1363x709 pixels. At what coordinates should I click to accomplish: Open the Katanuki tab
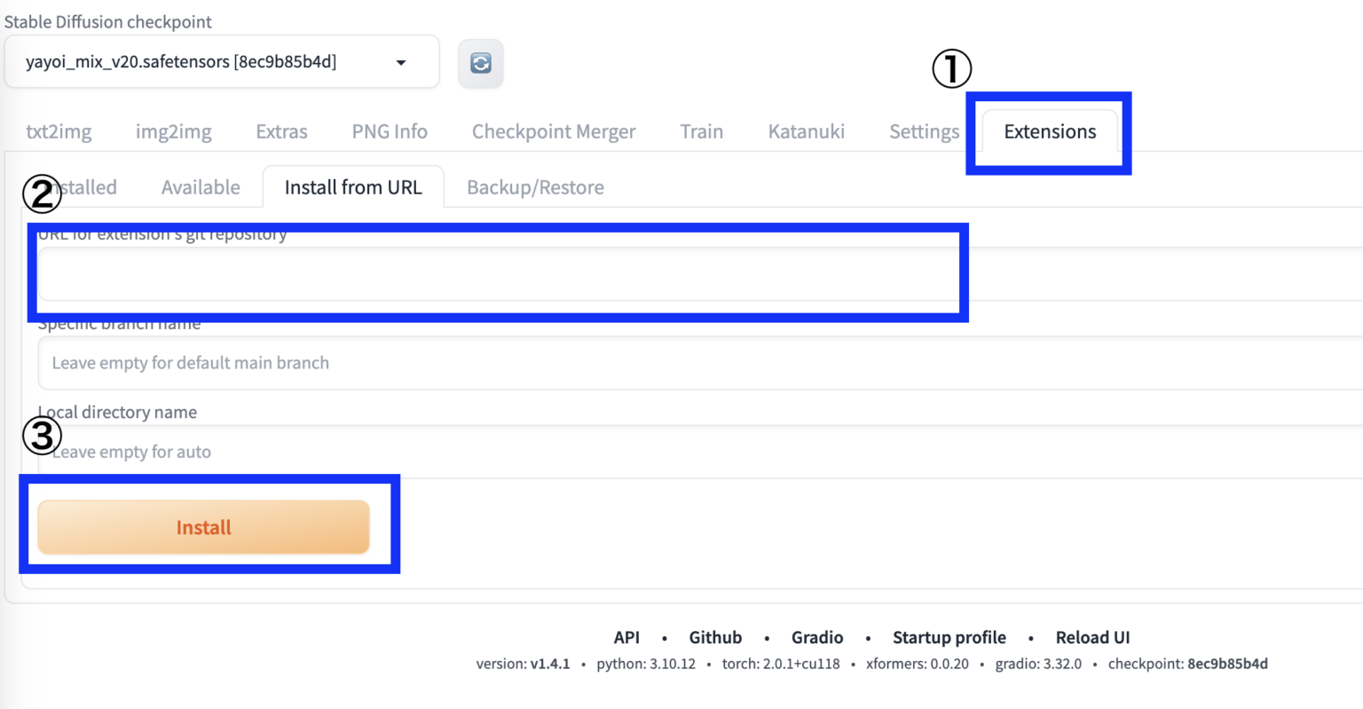point(806,131)
